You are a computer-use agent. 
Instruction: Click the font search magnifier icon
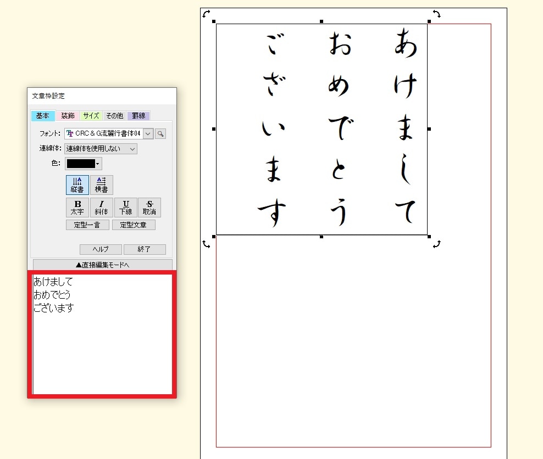(160, 133)
